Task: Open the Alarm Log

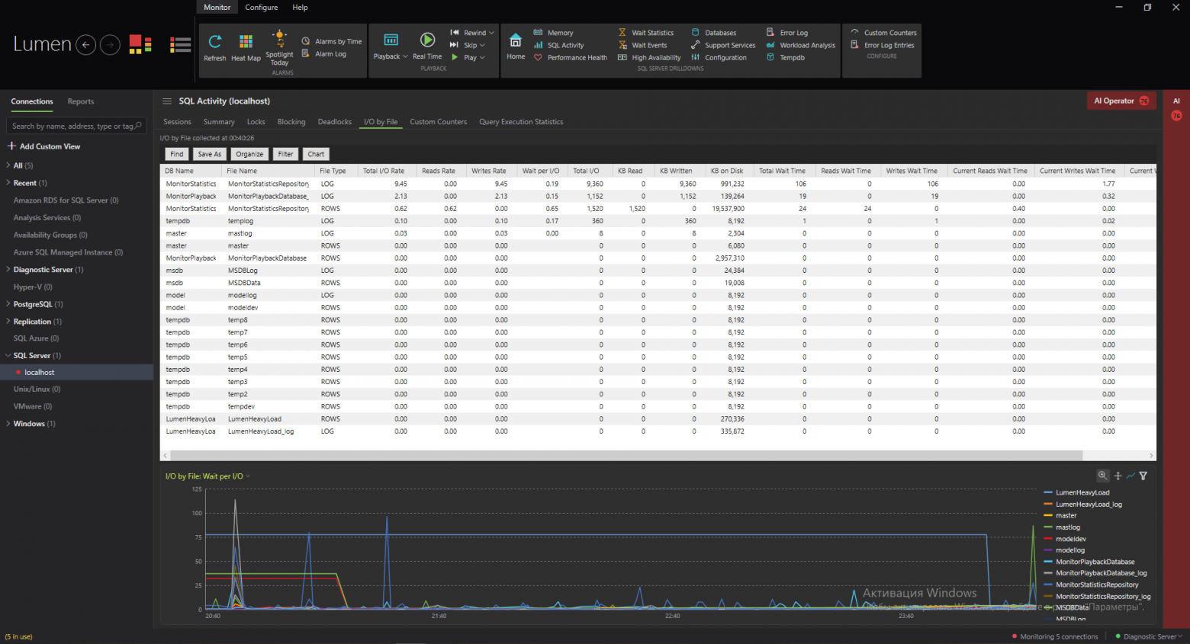Action: pyautogui.click(x=324, y=53)
